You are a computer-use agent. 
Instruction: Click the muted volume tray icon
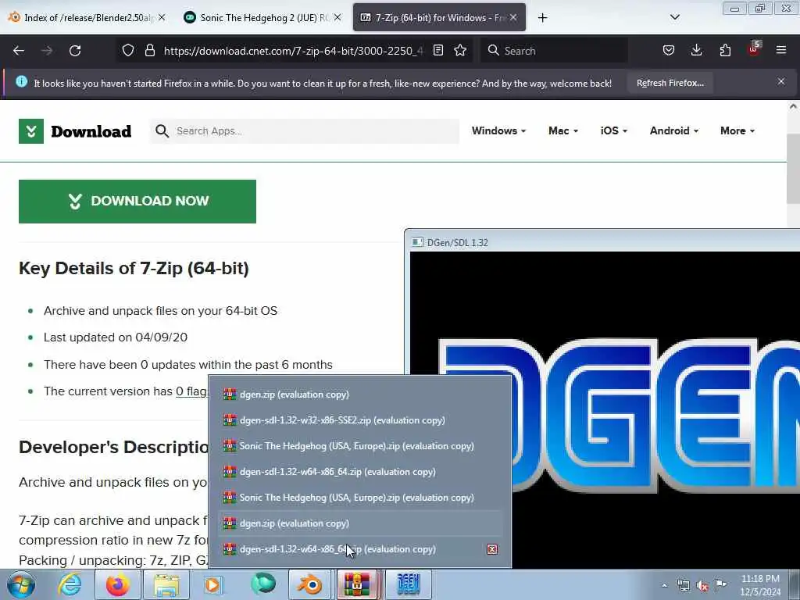702,585
